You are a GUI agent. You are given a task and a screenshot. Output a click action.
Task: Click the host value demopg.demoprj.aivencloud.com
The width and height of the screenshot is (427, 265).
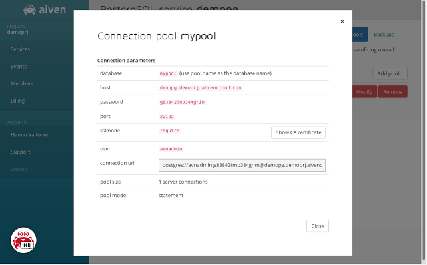(x=200, y=87)
